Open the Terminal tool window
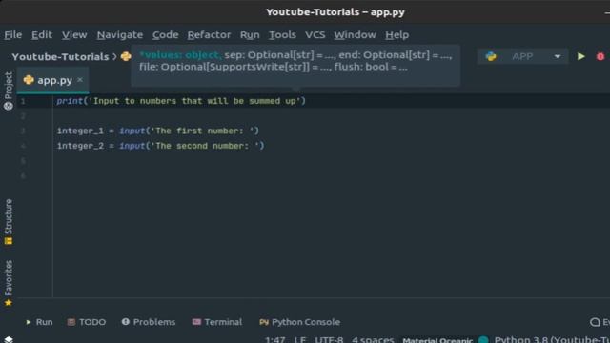This screenshot has height=343, width=610. coord(217,322)
